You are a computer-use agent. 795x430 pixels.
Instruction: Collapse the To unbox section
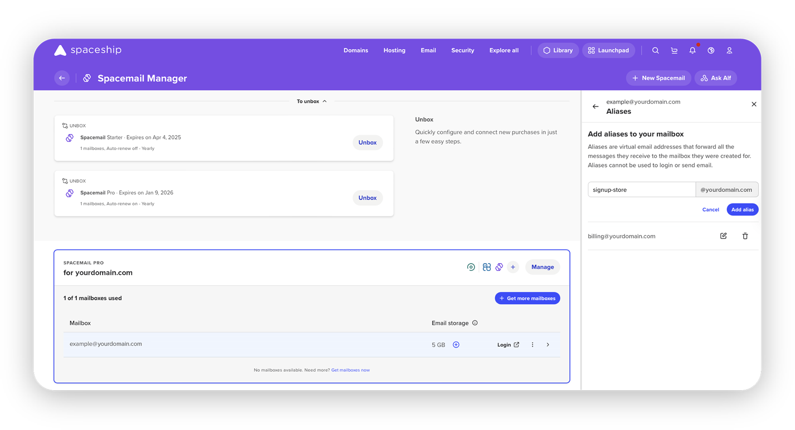311,101
